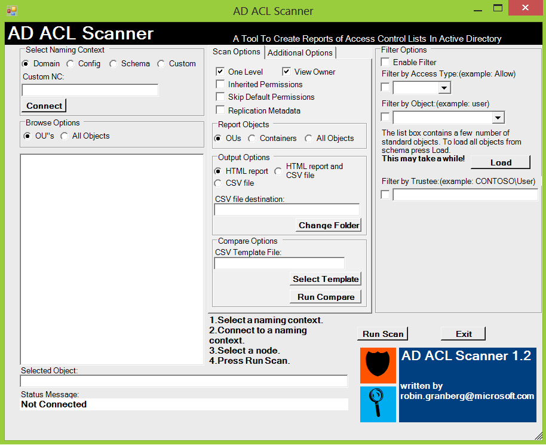
Task: Maximize the AD ACL Scanner window
Action: click(498, 8)
